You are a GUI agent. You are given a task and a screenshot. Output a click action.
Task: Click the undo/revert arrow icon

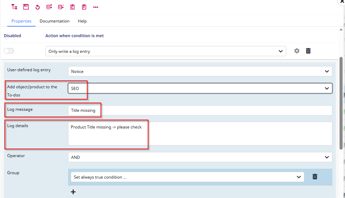pyautogui.click(x=37, y=6)
